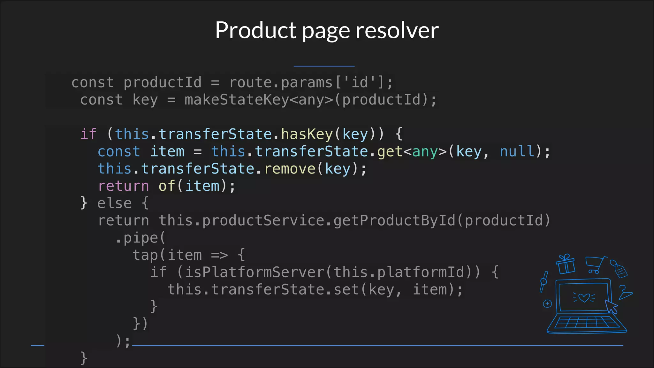This screenshot has height=368, width=654.
Task: Click the return of(item) line
Action: coord(166,186)
